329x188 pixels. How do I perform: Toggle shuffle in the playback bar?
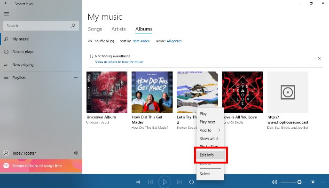(x=138, y=182)
